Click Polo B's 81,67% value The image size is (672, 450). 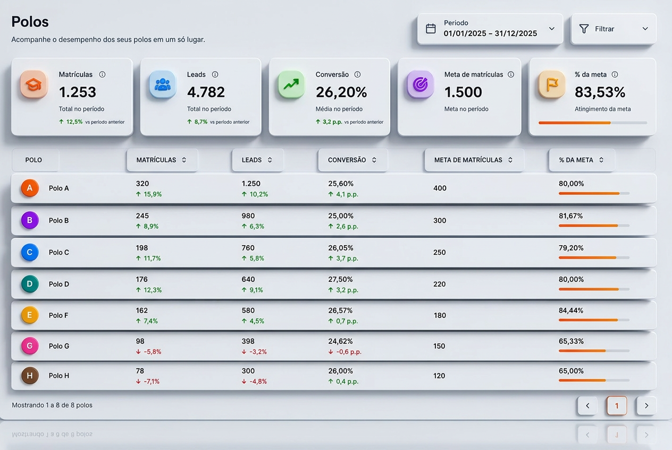570,216
